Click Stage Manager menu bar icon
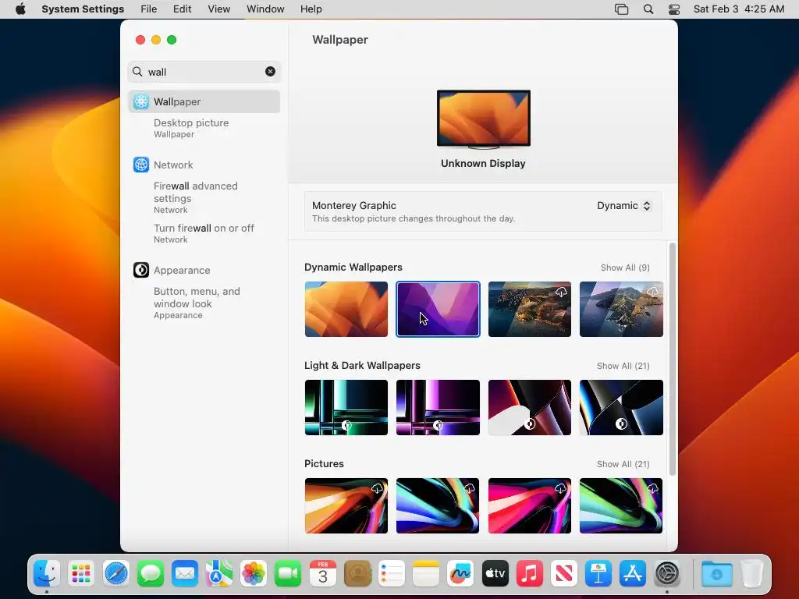This screenshot has width=799, height=599. (x=621, y=9)
